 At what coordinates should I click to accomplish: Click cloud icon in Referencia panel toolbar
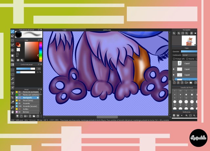pyautogui.click(x=174, y=115)
